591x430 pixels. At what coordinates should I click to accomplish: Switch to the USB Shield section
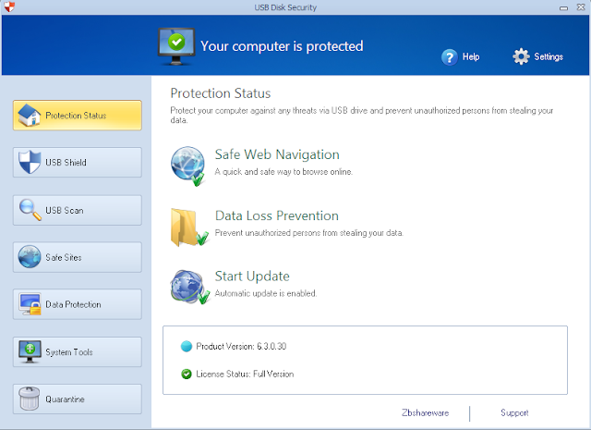pyautogui.click(x=78, y=163)
